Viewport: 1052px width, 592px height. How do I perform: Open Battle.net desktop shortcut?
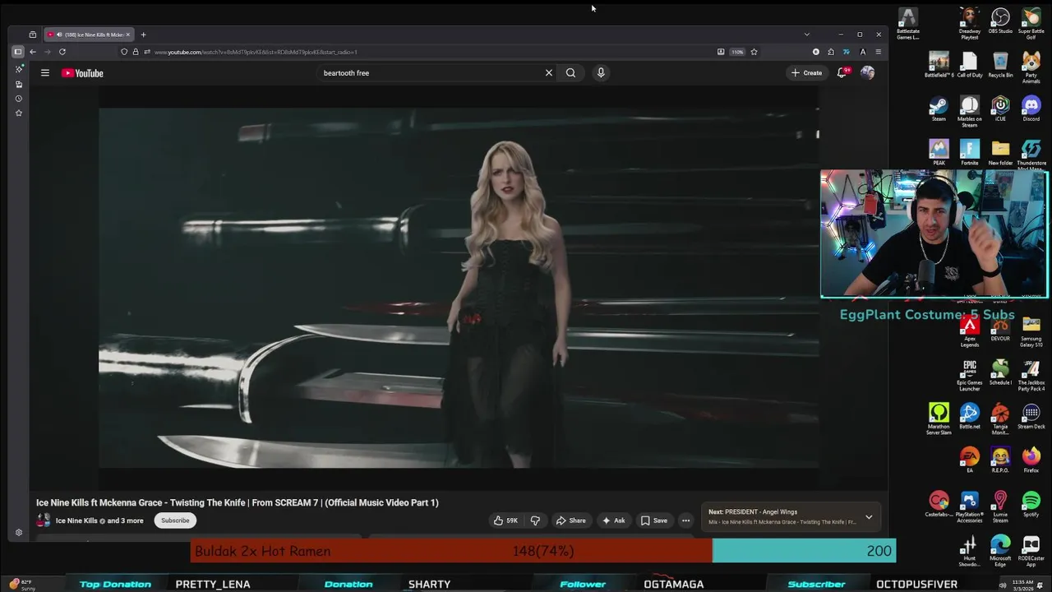click(x=970, y=417)
